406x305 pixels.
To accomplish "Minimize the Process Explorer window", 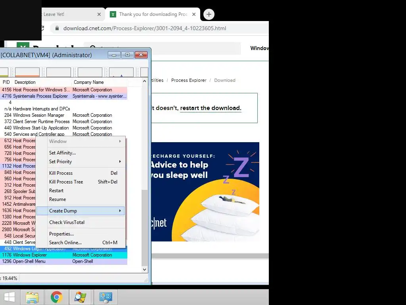I will click(x=114, y=55).
